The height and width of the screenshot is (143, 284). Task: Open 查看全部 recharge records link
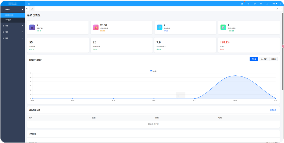tap(274, 110)
